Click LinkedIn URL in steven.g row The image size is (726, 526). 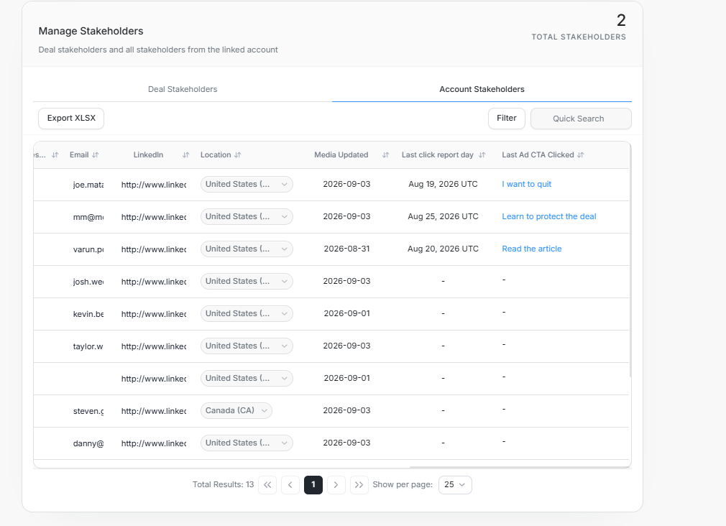pyautogui.click(x=154, y=411)
